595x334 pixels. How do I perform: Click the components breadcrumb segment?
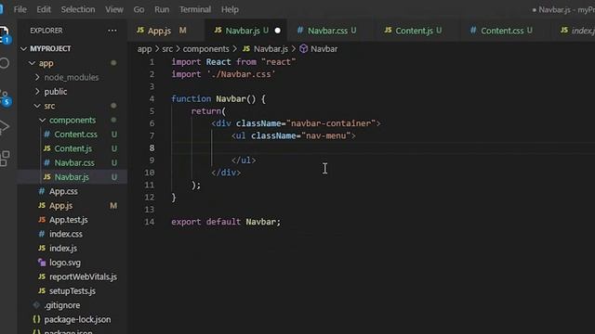tap(205, 49)
